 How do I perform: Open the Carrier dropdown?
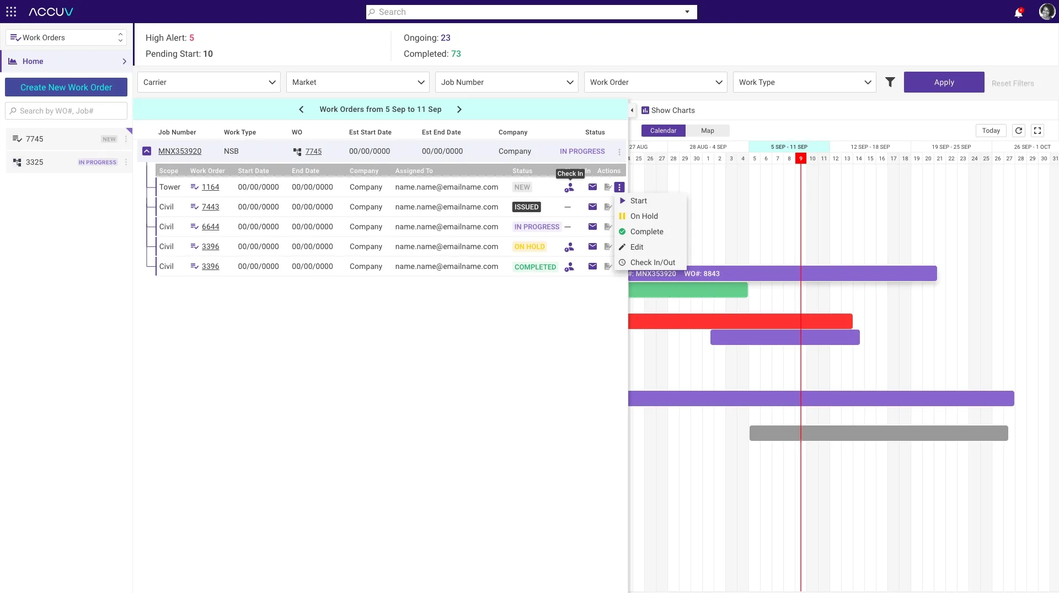(209, 82)
